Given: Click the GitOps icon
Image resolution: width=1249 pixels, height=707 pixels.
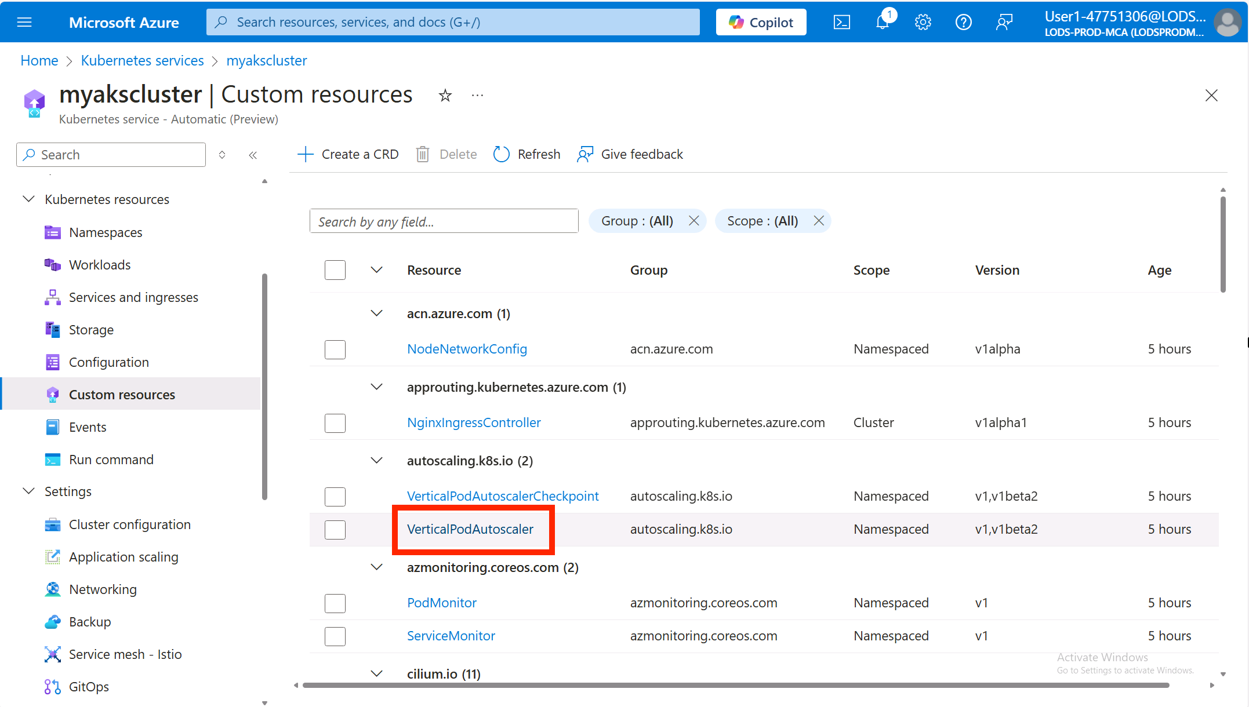Looking at the screenshot, I should click(53, 687).
